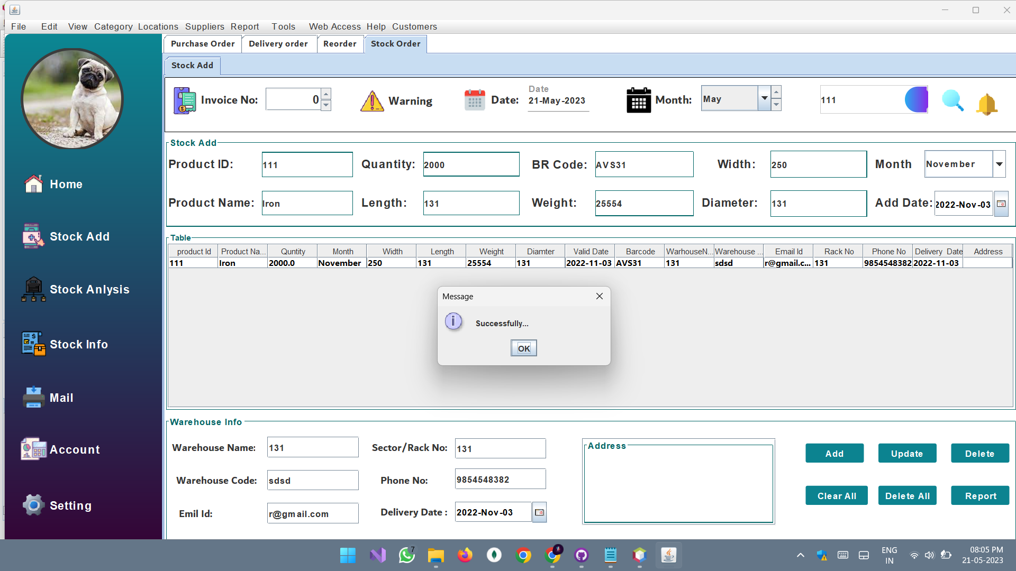The image size is (1016, 571).
Task: Open the November month dropdown
Action: [999, 164]
